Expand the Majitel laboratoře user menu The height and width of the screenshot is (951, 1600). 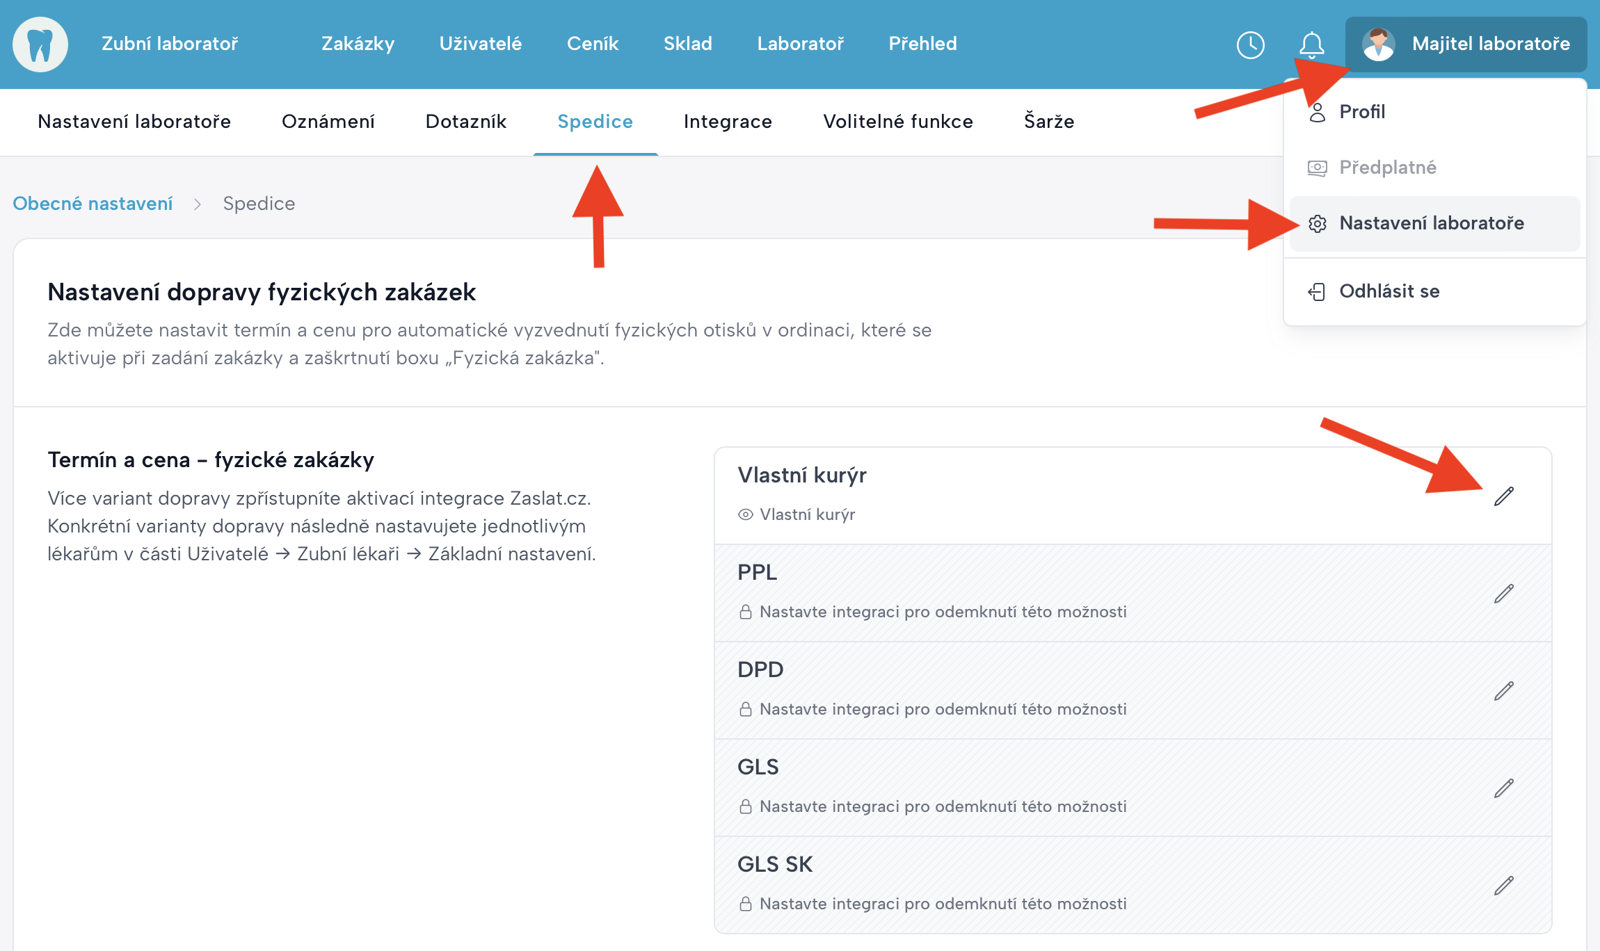(x=1466, y=44)
